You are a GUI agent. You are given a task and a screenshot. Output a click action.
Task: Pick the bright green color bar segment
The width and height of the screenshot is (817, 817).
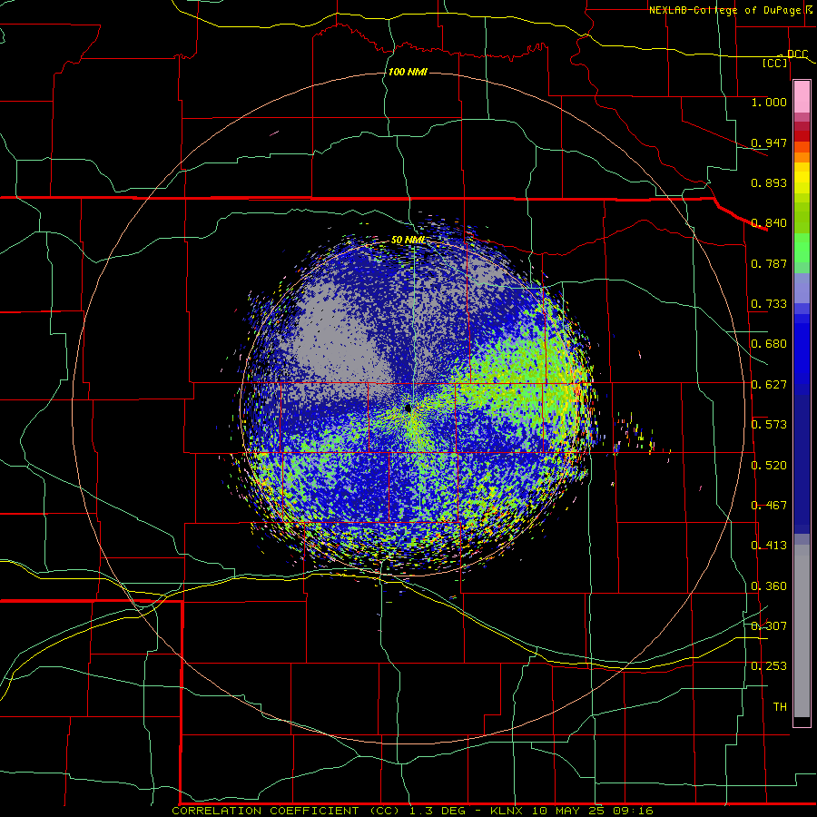[802, 248]
